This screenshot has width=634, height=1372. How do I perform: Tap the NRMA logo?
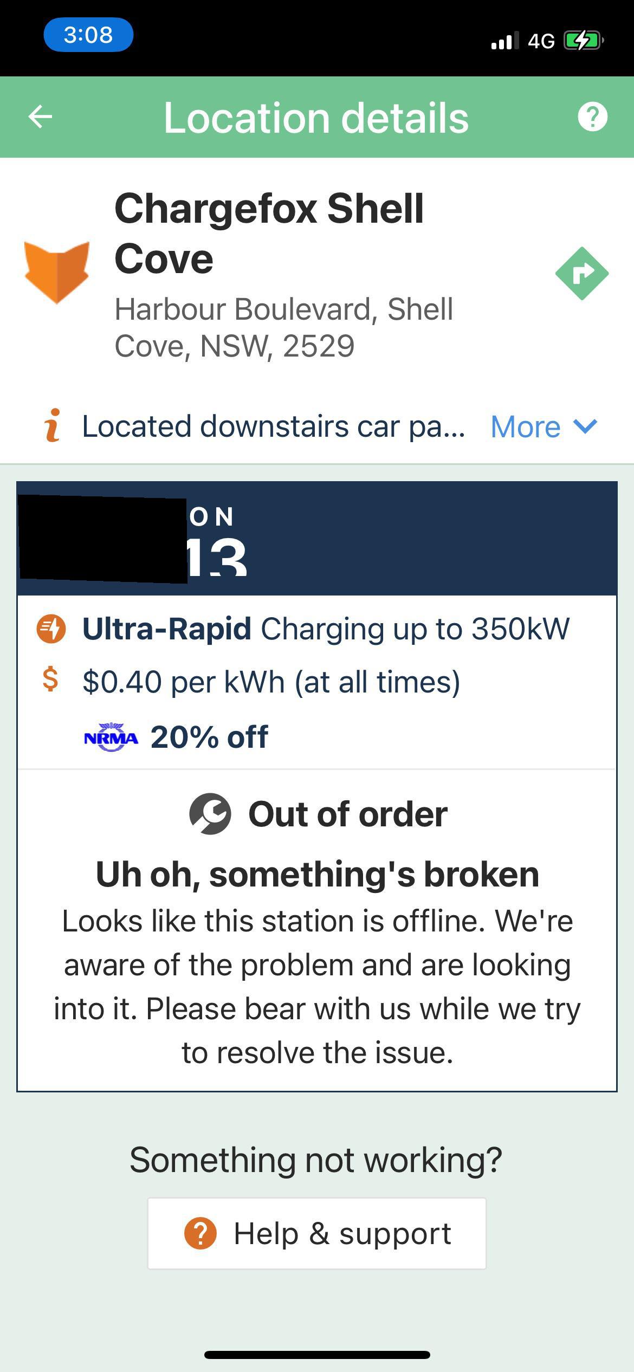click(111, 737)
